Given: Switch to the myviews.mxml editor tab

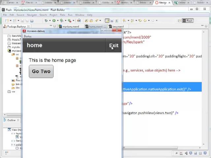Looking at the screenshot, I should pyautogui.click(x=71, y=26).
